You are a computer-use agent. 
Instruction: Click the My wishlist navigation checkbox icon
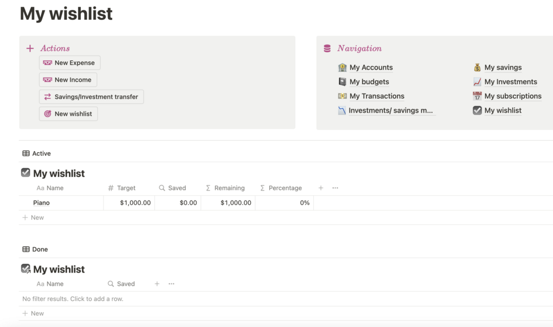[x=477, y=110]
